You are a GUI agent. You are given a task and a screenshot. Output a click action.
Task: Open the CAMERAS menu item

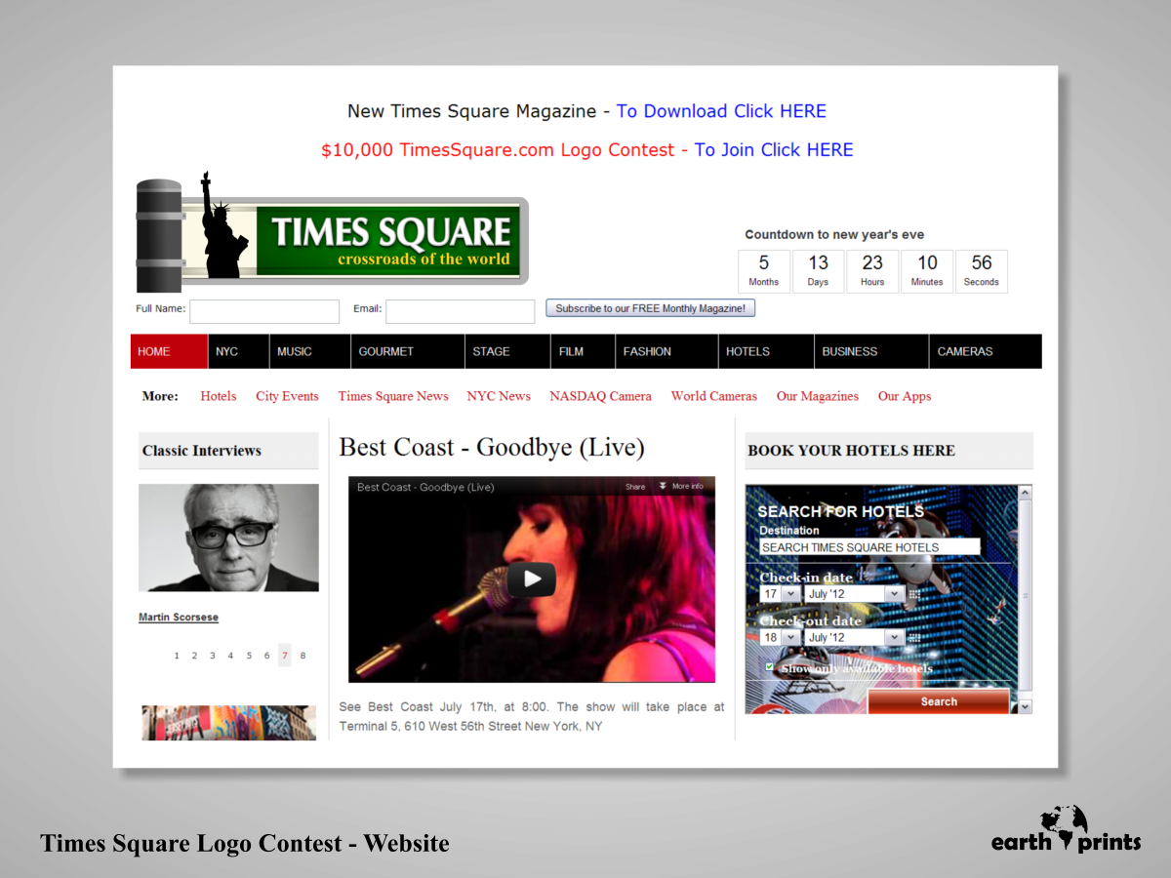tap(986, 351)
